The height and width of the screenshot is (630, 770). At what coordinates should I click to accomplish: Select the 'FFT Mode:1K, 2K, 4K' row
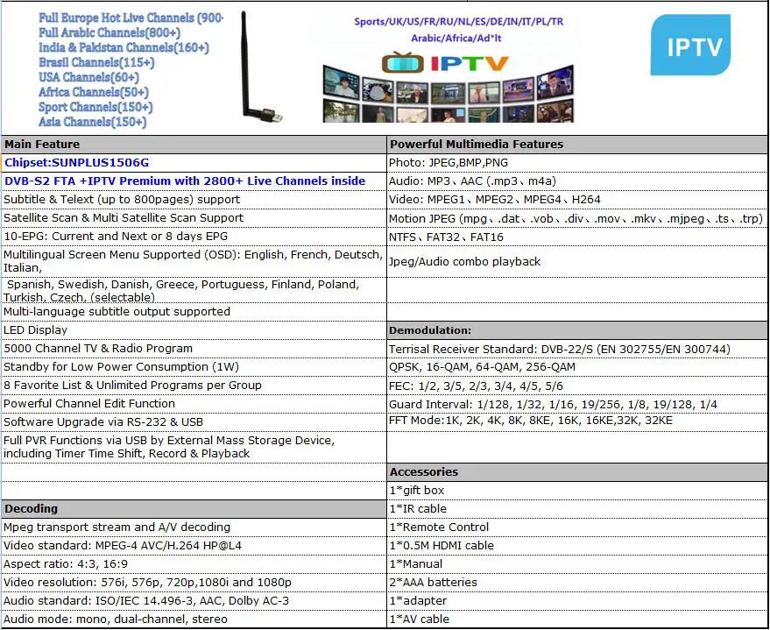click(577, 421)
